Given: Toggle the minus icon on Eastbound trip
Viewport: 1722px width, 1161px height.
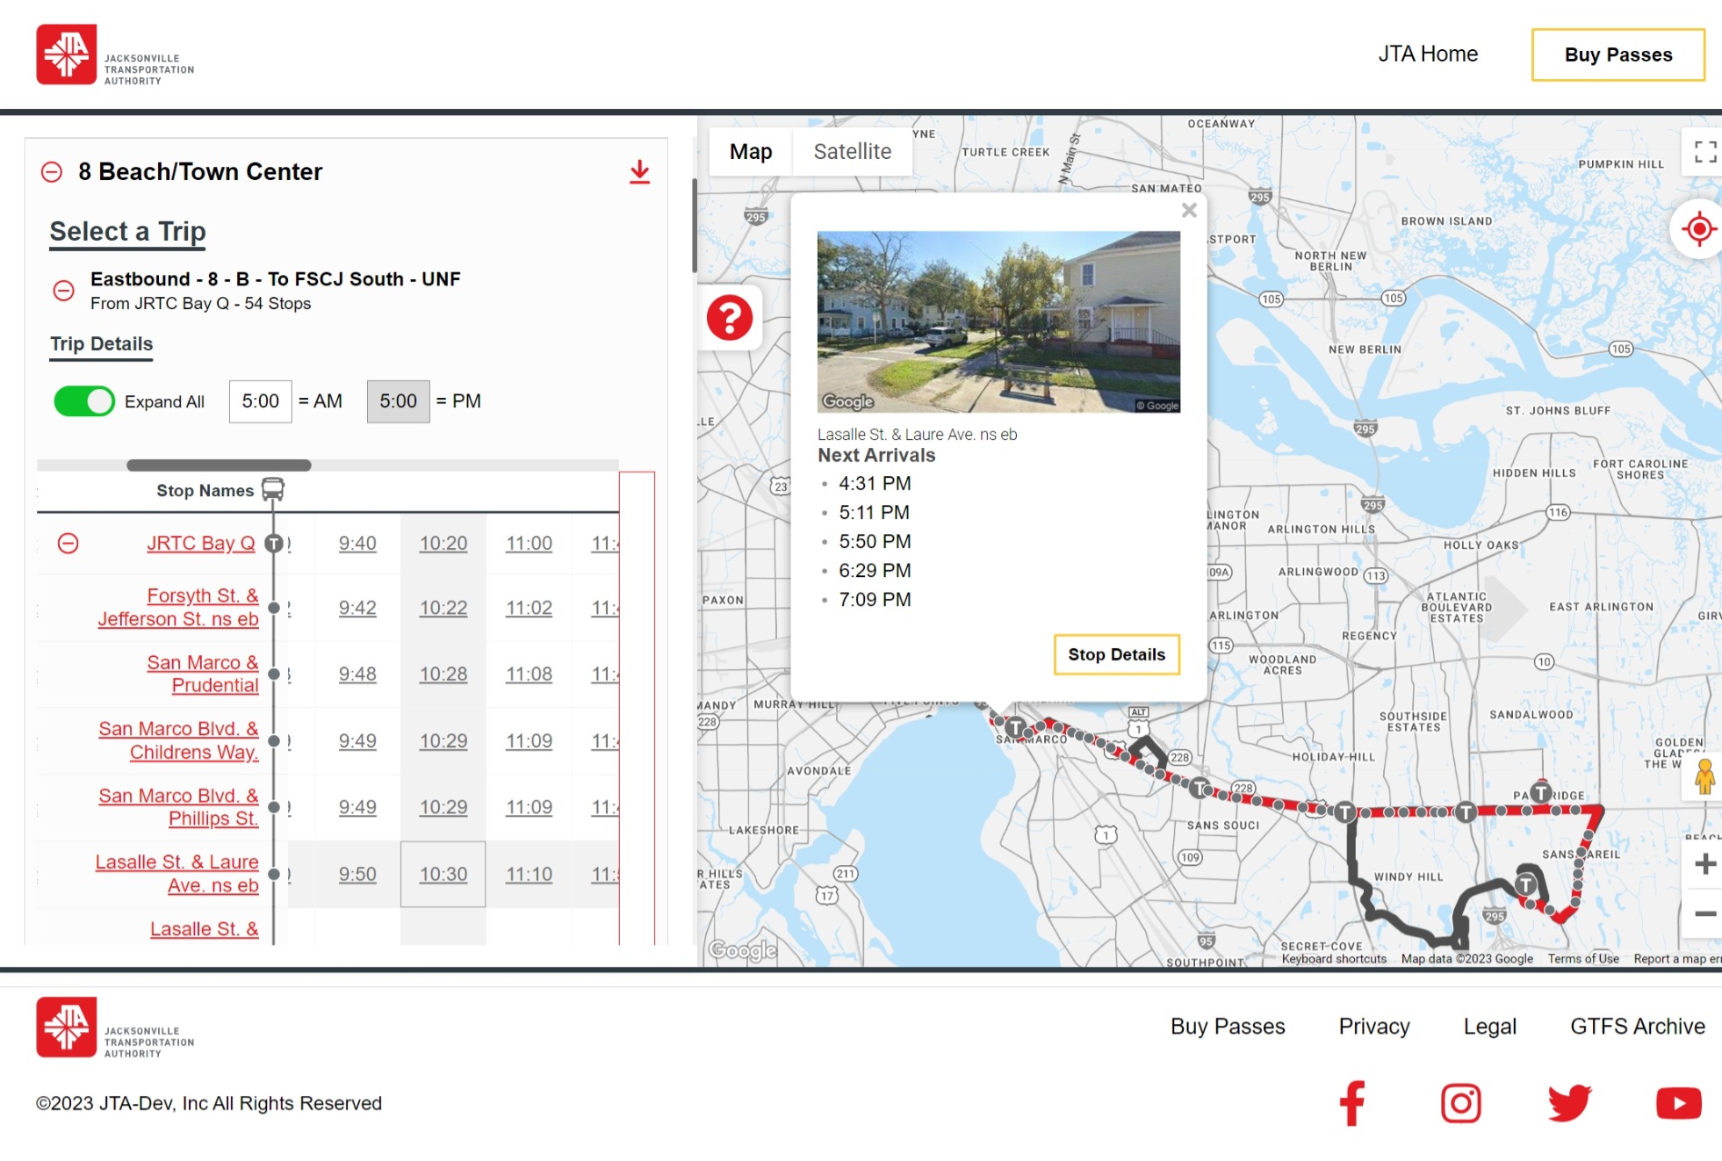Looking at the screenshot, I should point(65,290).
